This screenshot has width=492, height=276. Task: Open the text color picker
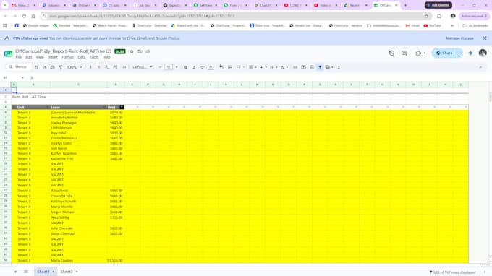coord(211,67)
